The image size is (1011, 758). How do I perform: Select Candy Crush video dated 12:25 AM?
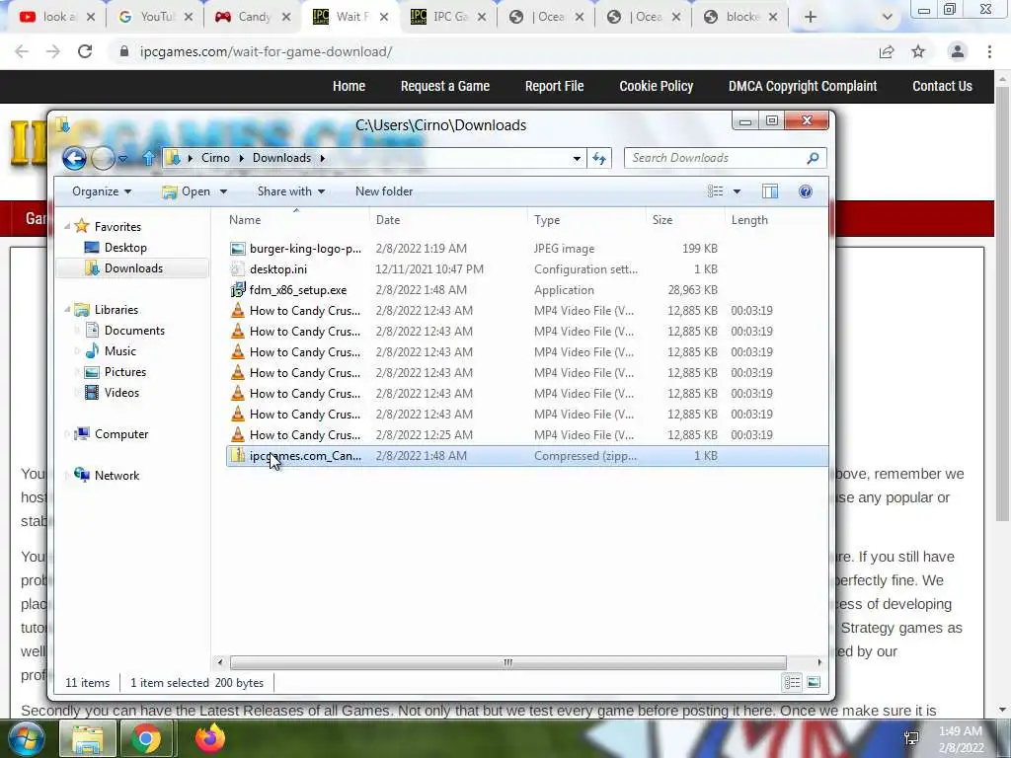tap(527, 435)
